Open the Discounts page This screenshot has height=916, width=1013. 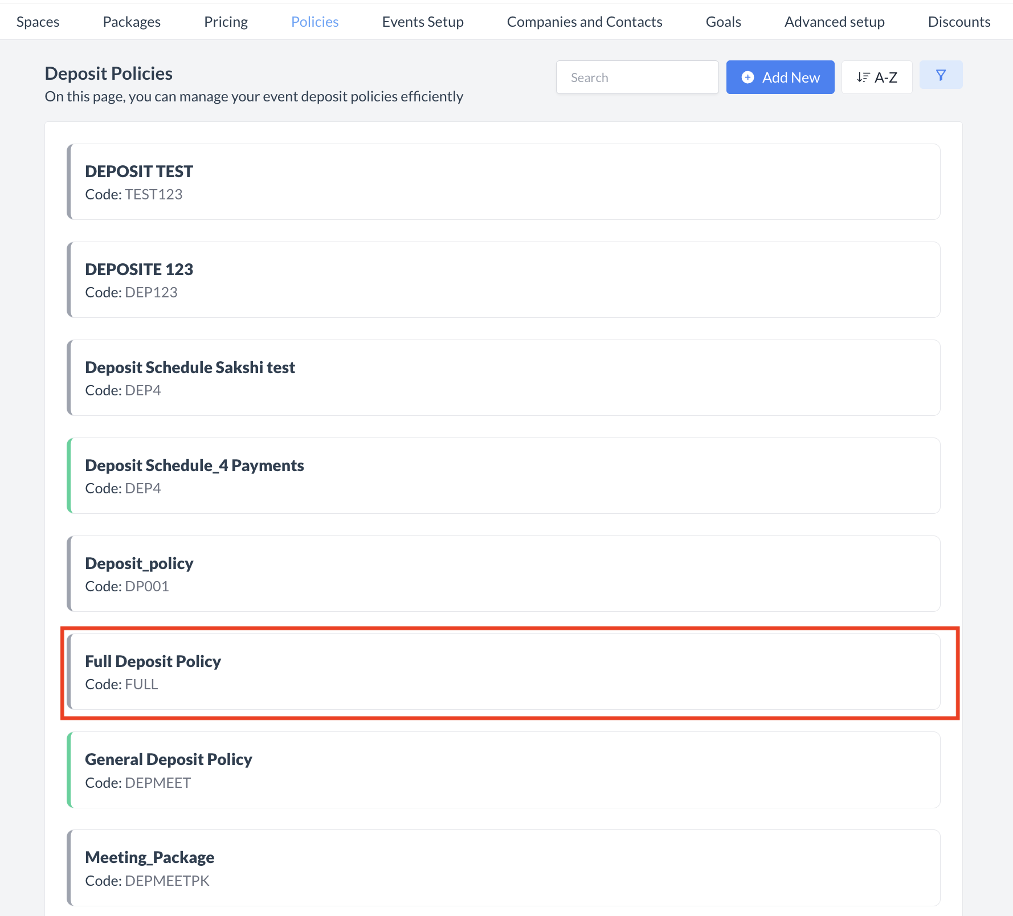click(x=958, y=21)
